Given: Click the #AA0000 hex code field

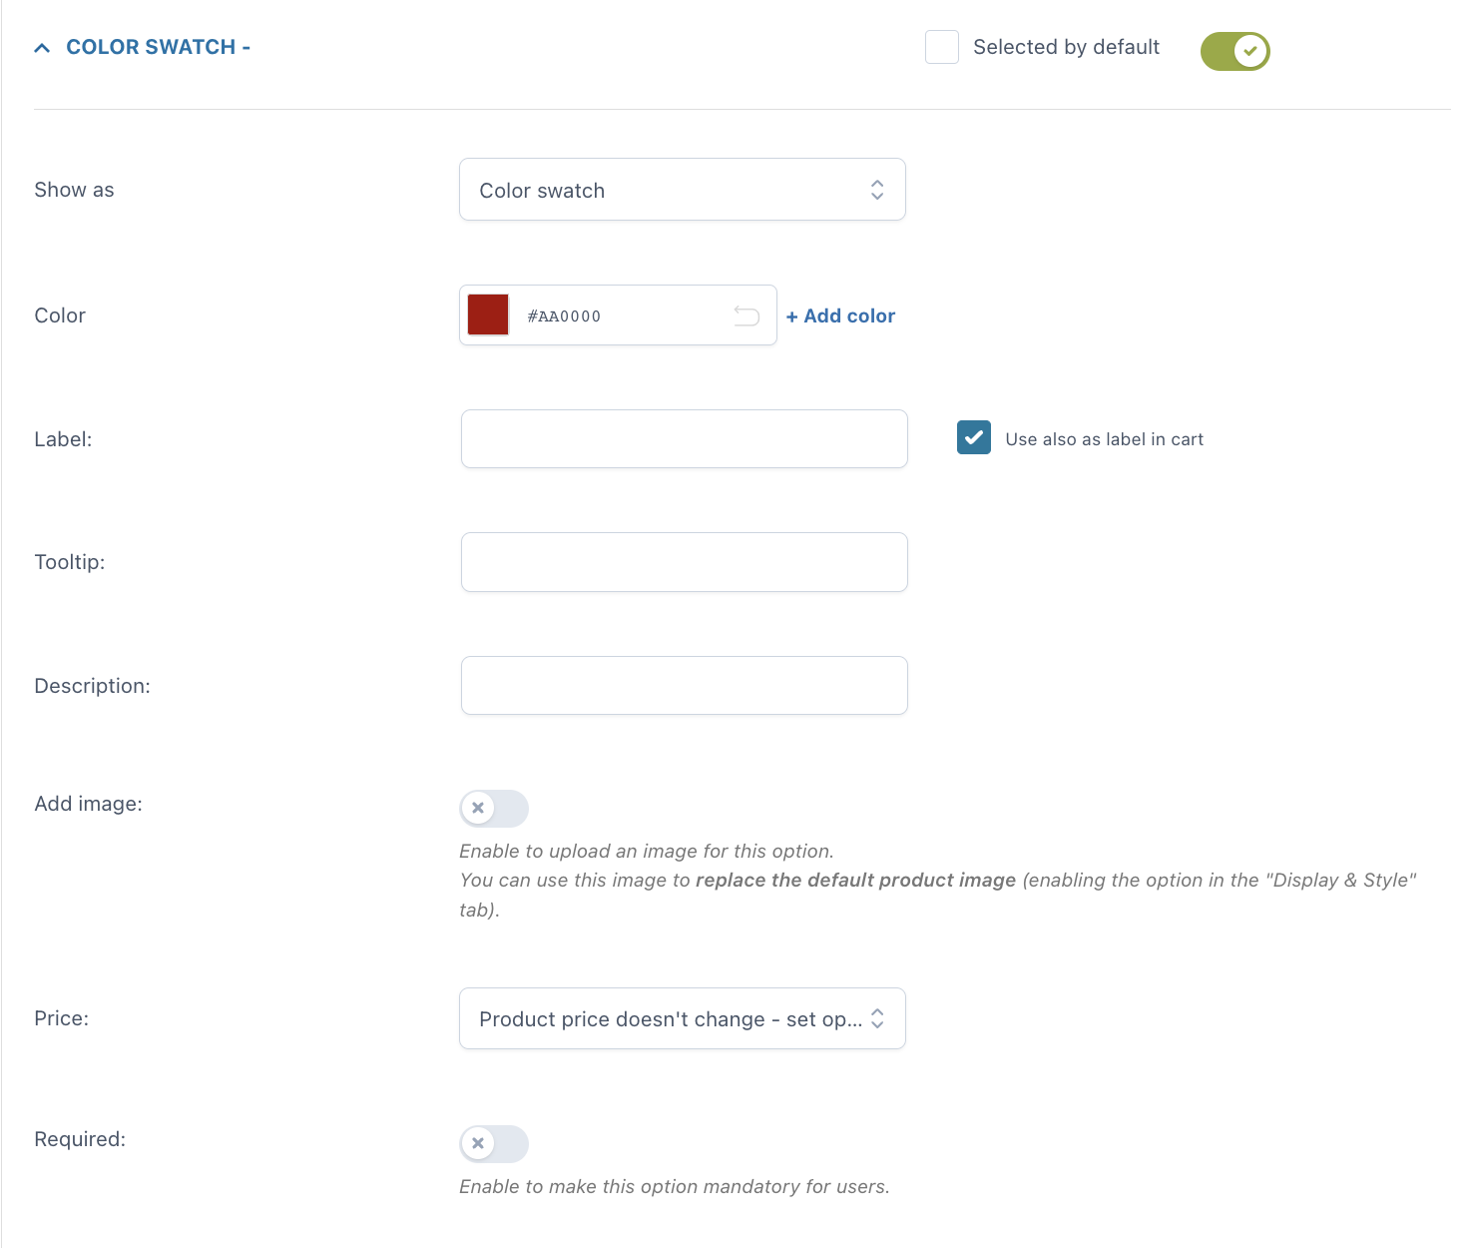Looking at the screenshot, I should [619, 316].
